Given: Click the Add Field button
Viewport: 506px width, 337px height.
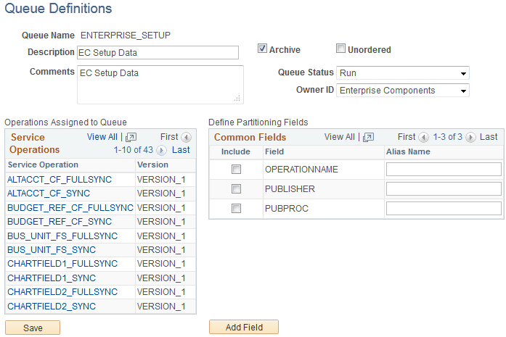Looking at the screenshot, I should pos(243,328).
